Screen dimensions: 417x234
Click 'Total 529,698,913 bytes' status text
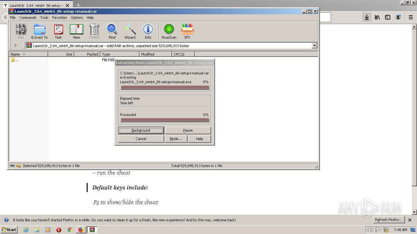click(197, 166)
